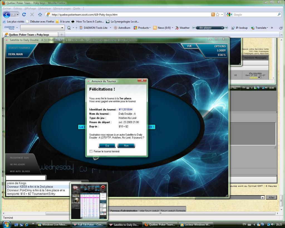Screen dimensions: 285x228
Task: Click the Full Tilt Poker preview thumbnail
Action: 89,202
